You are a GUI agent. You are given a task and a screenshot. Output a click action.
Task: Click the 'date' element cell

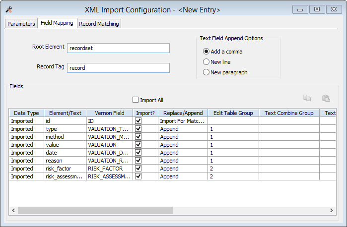[x=65, y=153]
